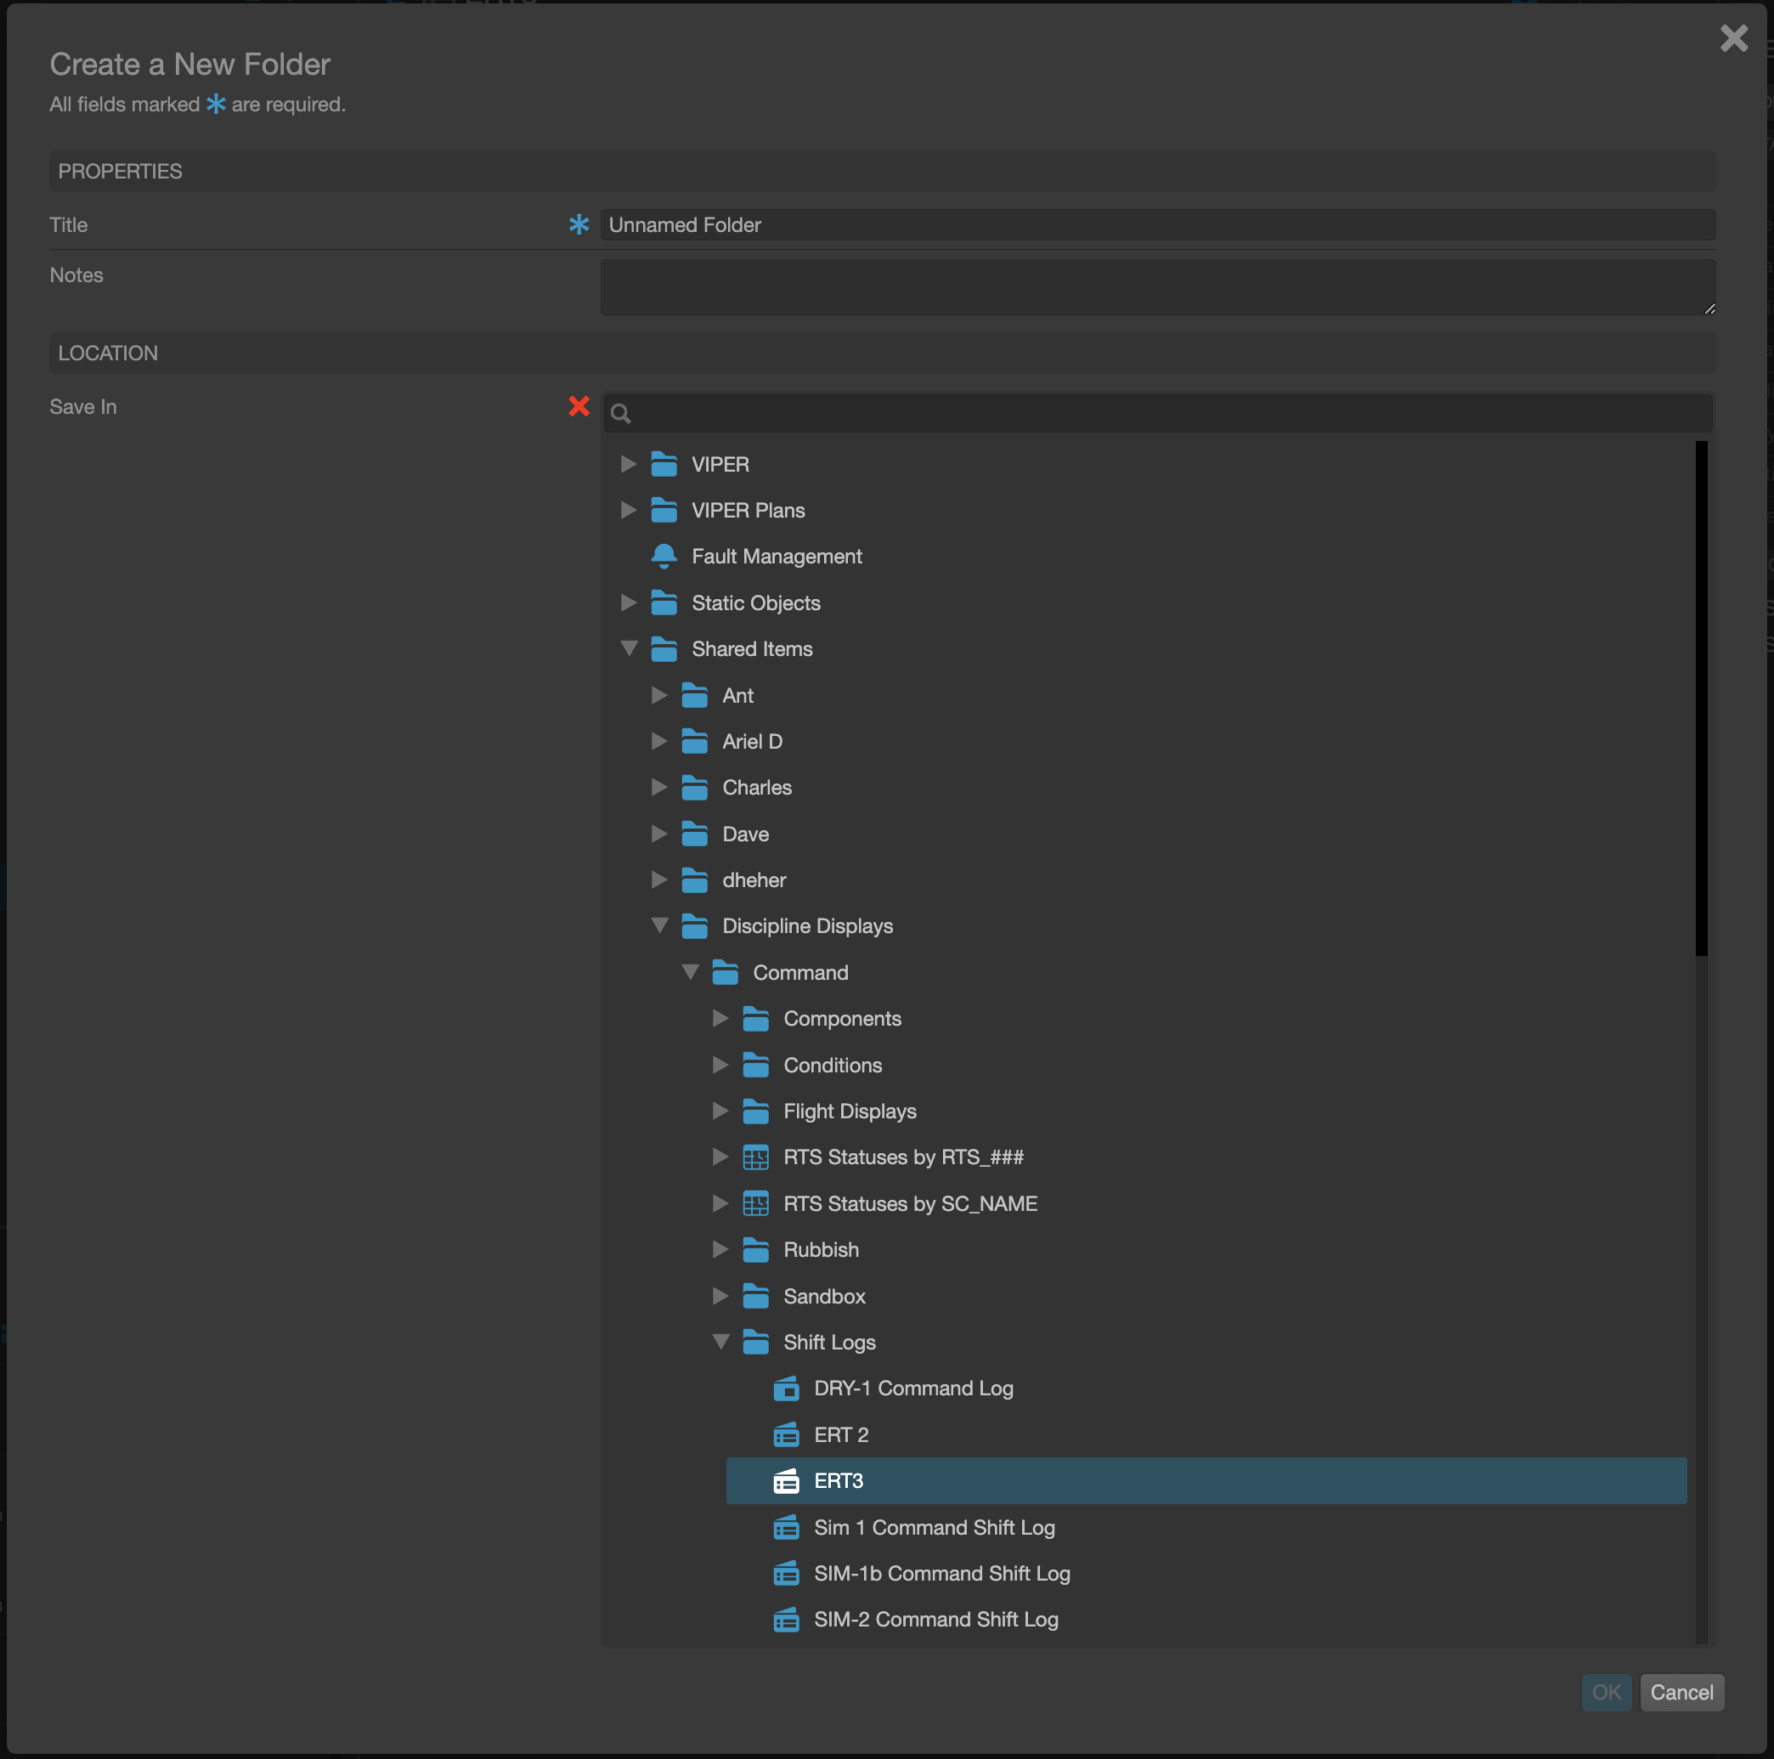Click the SIM-2 Command Shift Log icon

pos(788,1620)
